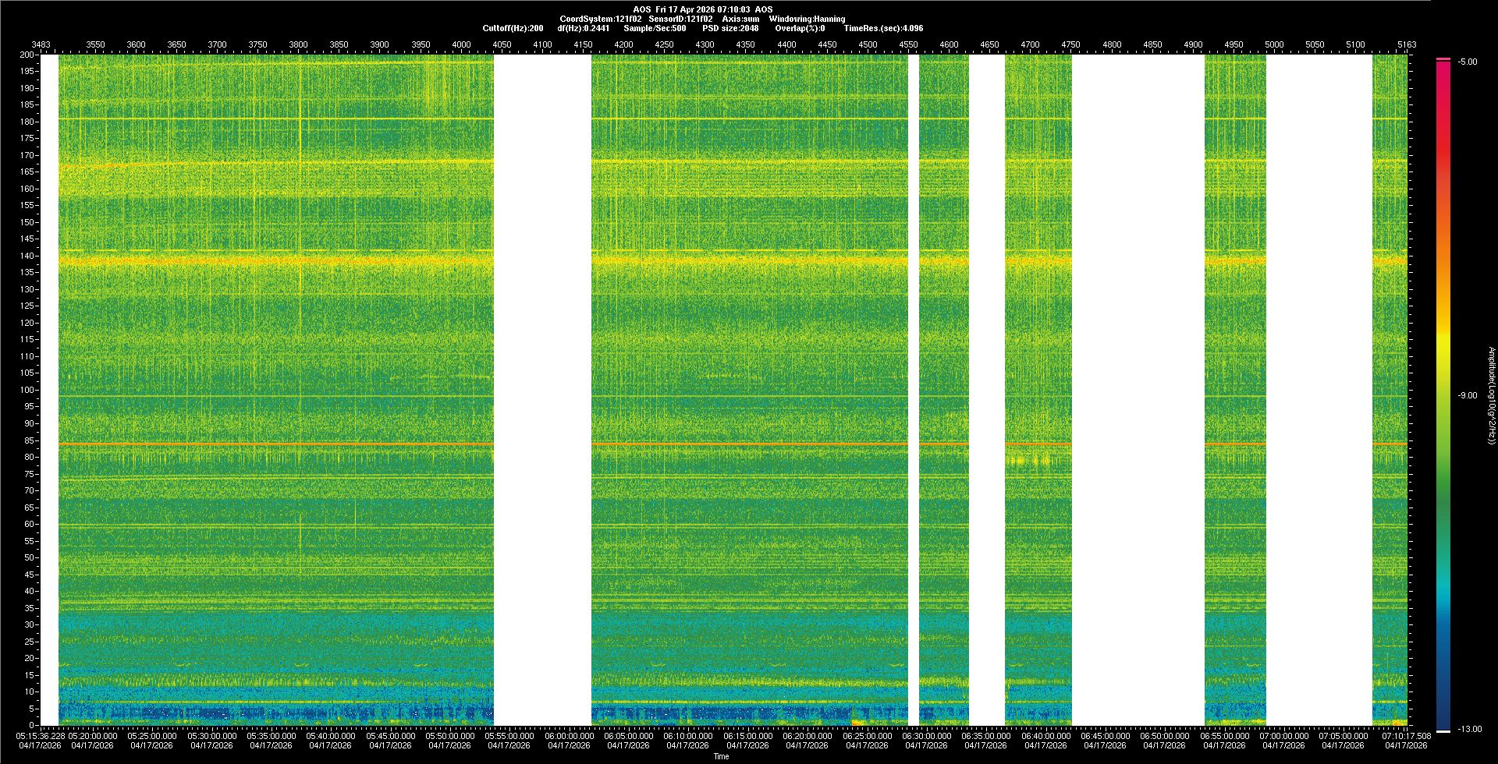The image size is (1498, 764).
Task: Click the bottom colorbar limit marker at -13.00
Action: [x=1443, y=730]
